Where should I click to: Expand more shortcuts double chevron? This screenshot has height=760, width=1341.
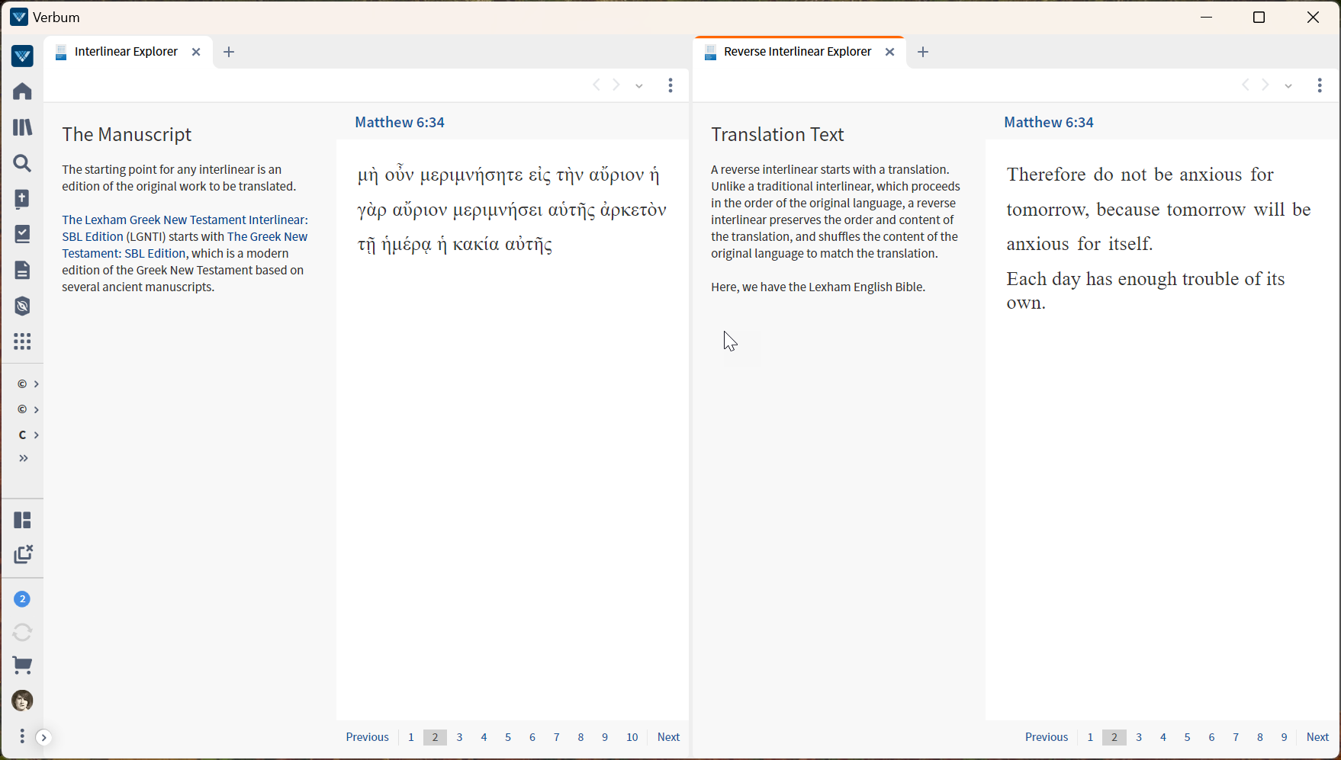(24, 458)
